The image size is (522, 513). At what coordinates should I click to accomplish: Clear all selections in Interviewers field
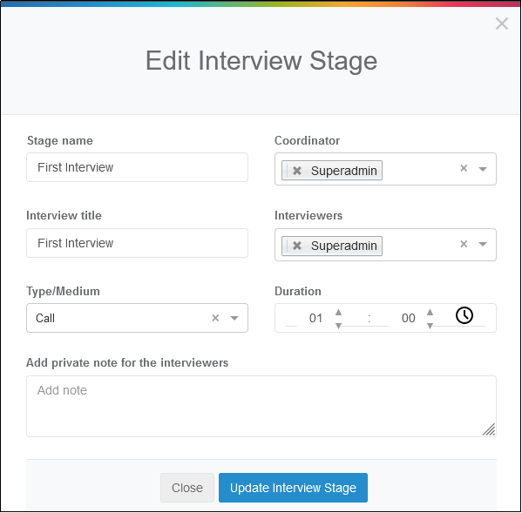click(x=464, y=244)
